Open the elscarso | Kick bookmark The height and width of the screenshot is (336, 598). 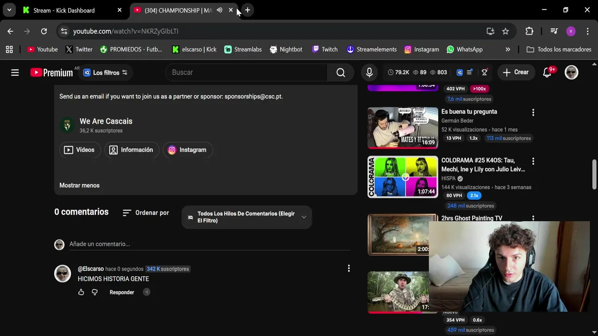(x=194, y=49)
